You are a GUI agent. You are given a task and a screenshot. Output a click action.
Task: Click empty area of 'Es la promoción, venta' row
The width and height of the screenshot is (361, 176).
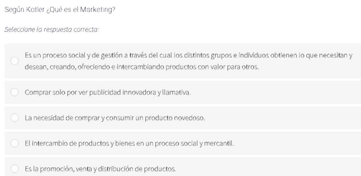click(269, 169)
